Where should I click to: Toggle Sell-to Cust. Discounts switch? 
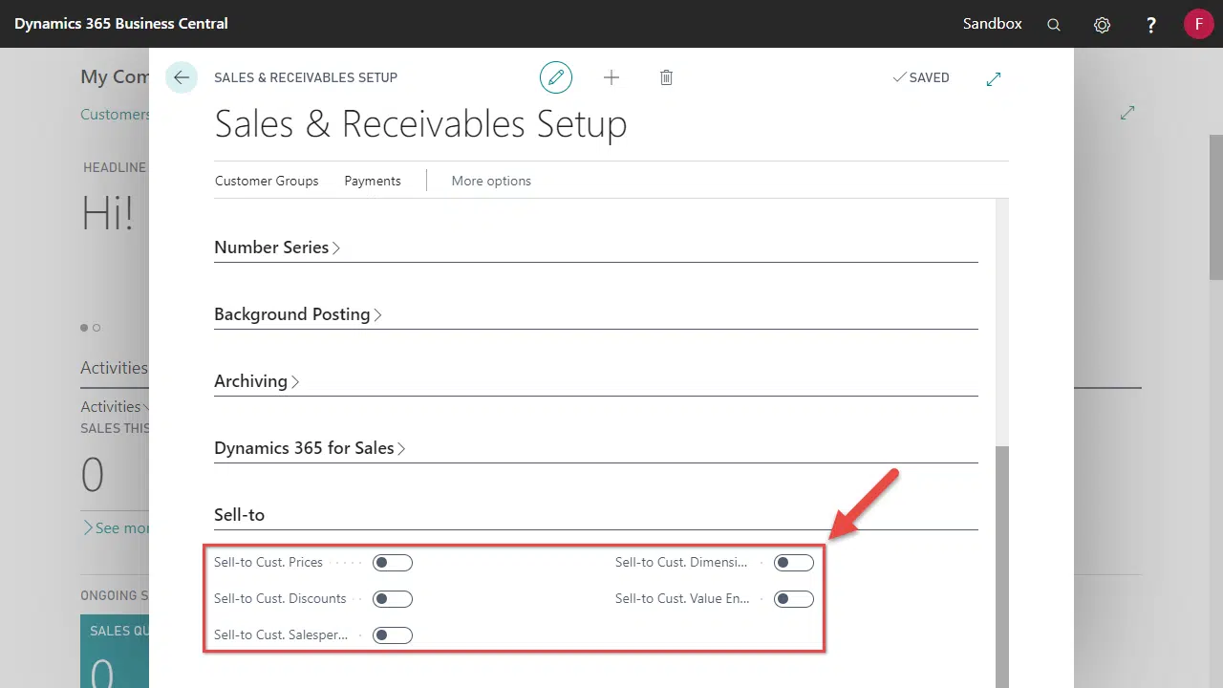coord(393,599)
